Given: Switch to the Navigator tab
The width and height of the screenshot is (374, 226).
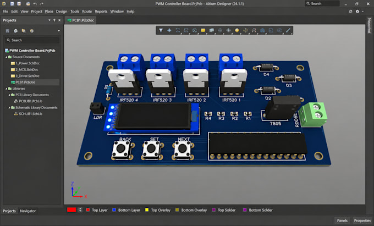Looking at the screenshot, I should (x=28, y=211).
